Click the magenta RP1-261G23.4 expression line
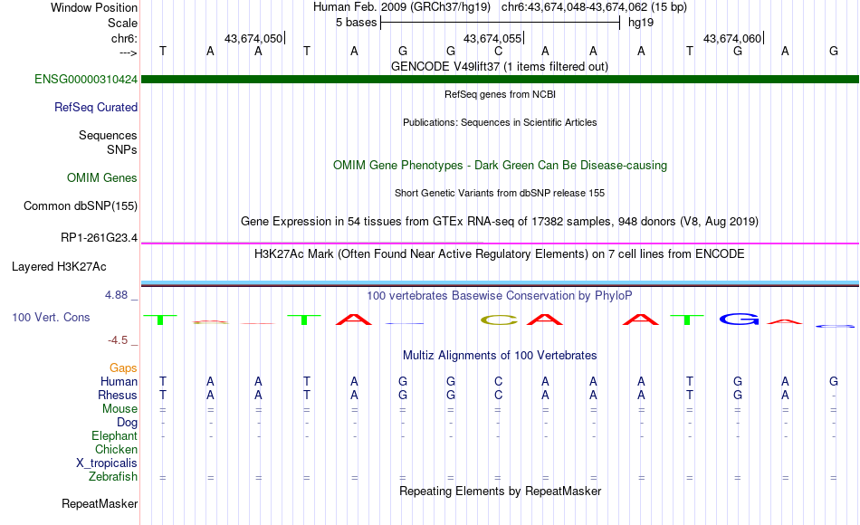This screenshot has width=860, height=525. (x=501, y=243)
